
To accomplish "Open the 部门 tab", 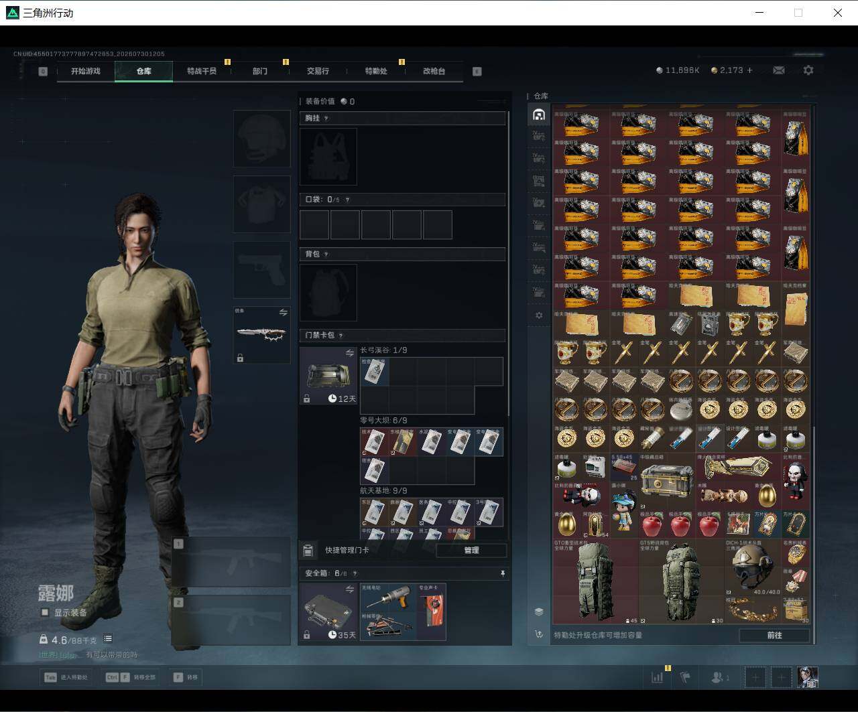I will 260,71.
